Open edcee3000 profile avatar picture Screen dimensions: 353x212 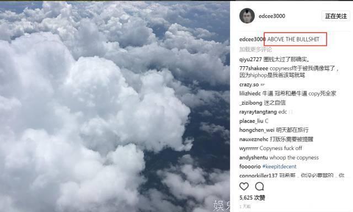[247, 16]
